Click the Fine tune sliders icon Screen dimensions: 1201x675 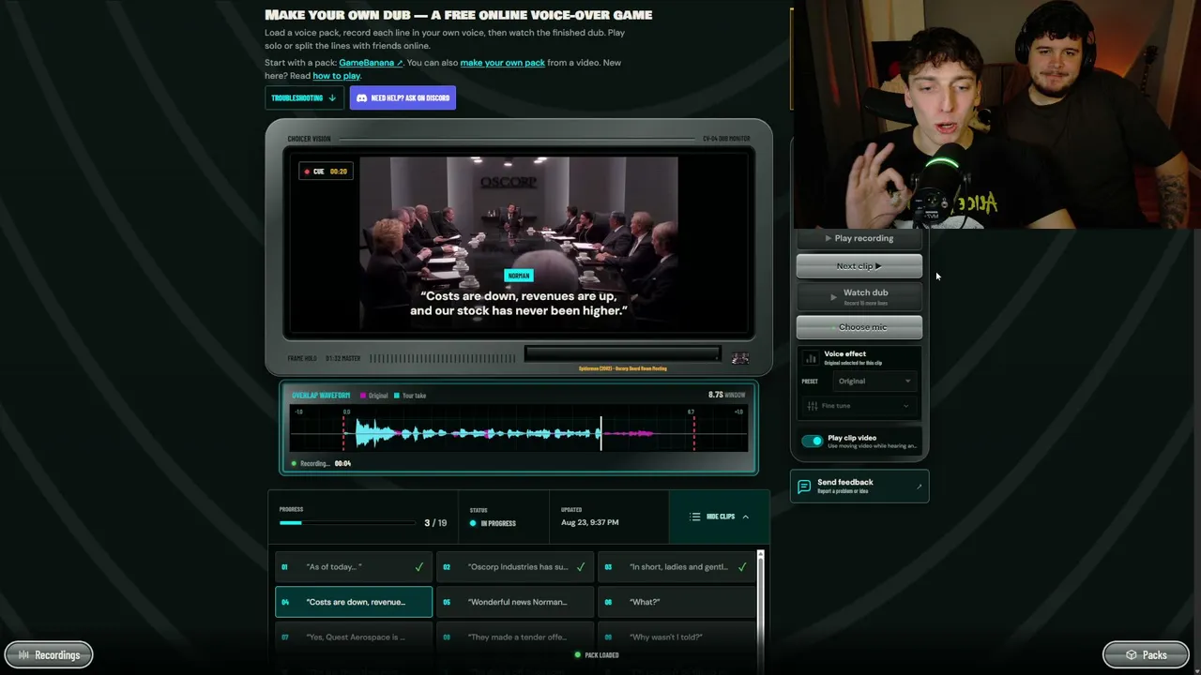813,406
